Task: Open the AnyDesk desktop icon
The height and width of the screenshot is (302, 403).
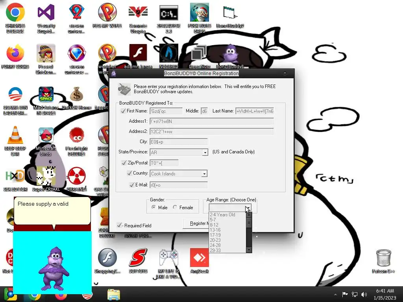Action: [199, 257]
